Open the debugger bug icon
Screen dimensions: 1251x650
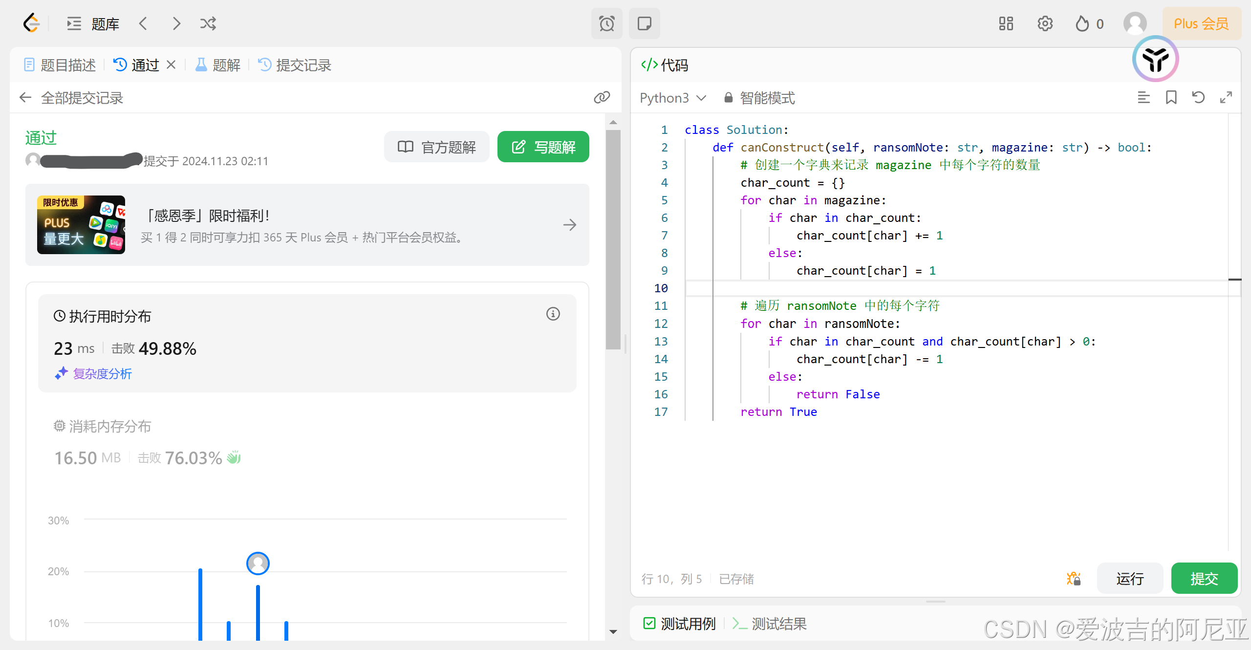coord(1073,579)
